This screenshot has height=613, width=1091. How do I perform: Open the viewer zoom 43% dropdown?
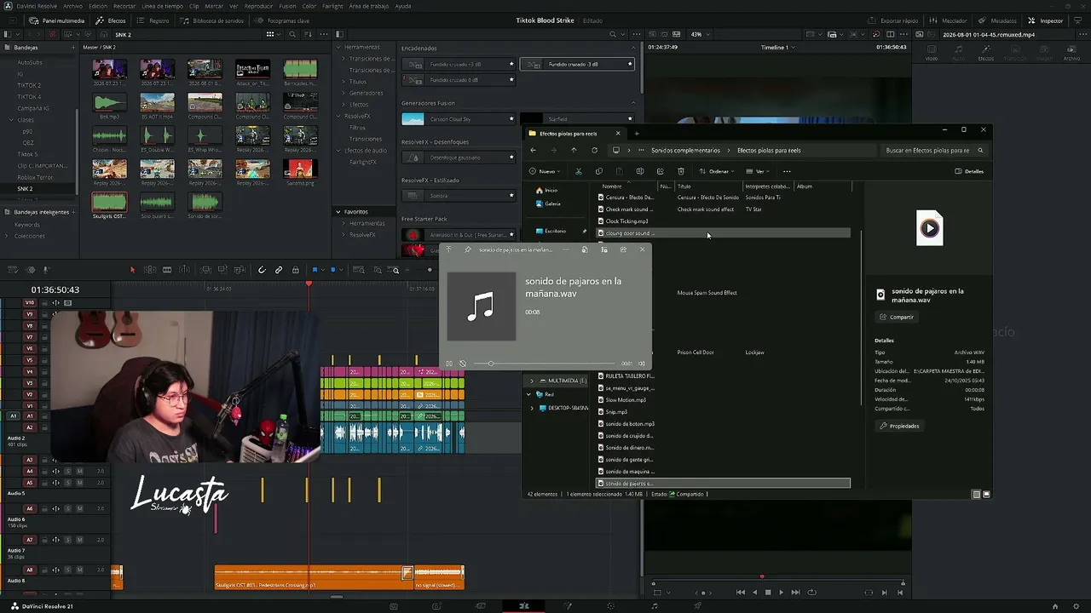point(699,34)
